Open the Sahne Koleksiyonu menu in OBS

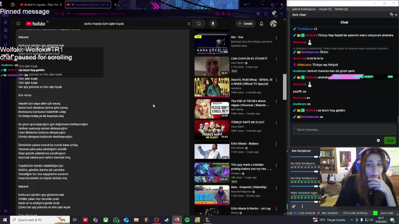[304, 9]
